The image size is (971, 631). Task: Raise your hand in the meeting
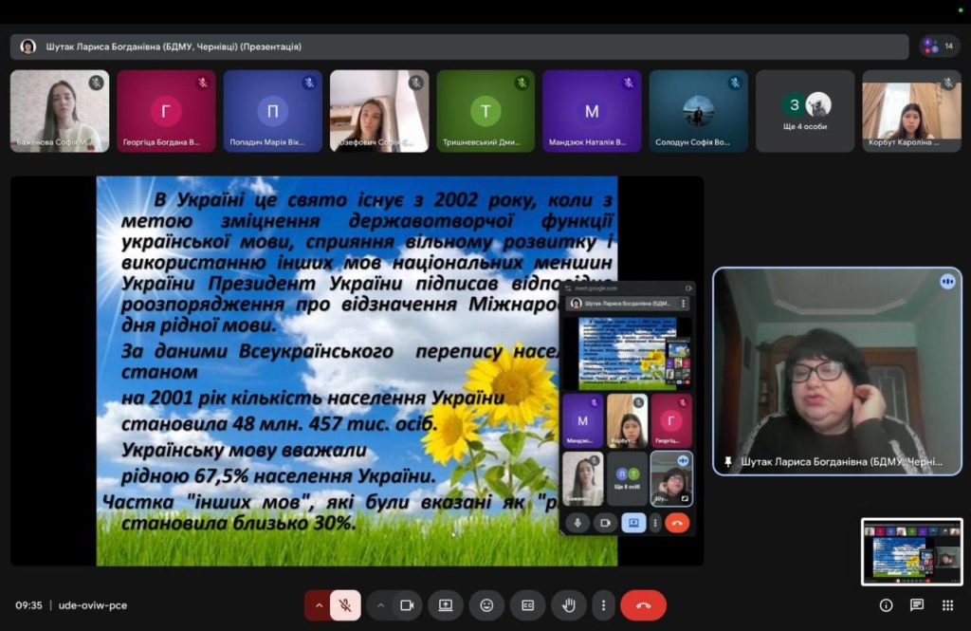(568, 605)
